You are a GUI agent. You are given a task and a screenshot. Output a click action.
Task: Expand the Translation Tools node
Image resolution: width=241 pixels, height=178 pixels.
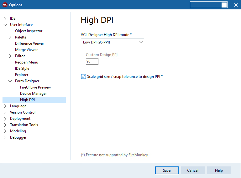(5, 125)
